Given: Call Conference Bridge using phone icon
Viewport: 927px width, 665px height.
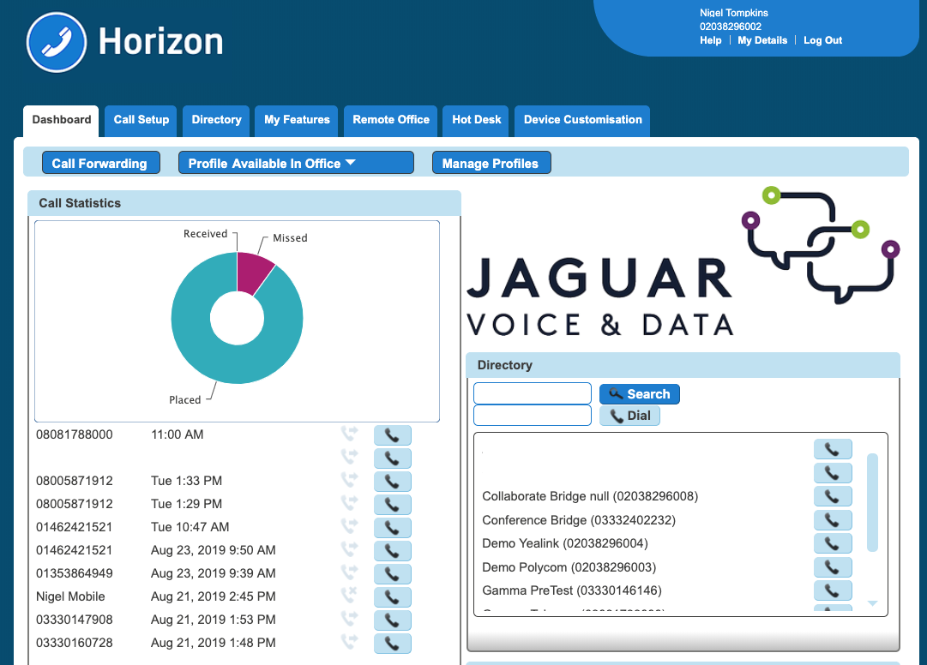Looking at the screenshot, I should click(x=832, y=520).
